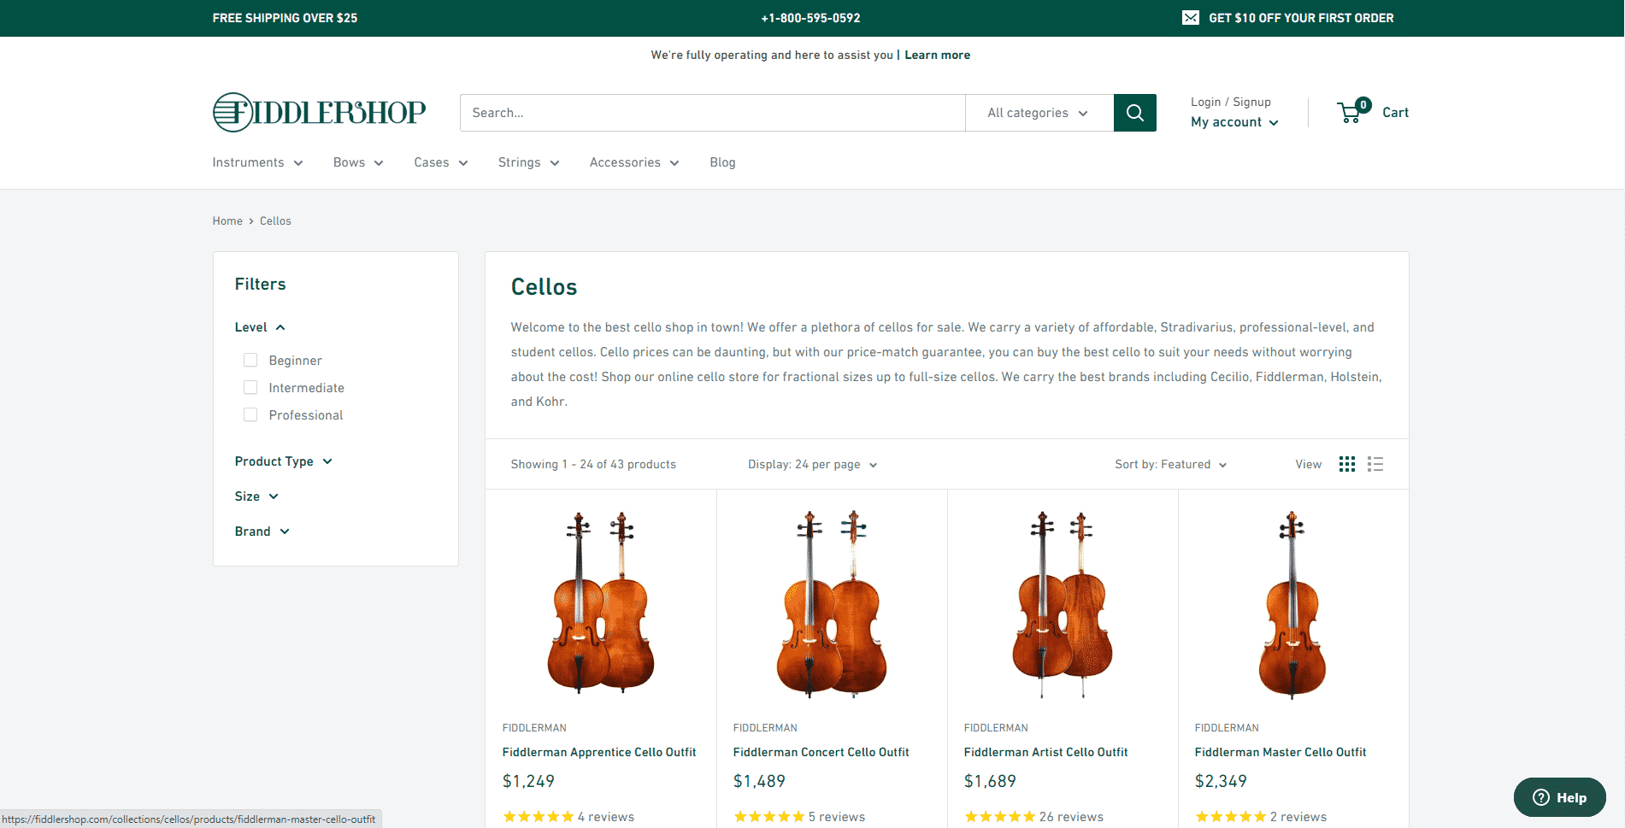Open the Help chat widget
The width and height of the screenshot is (1625, 828).
(1559, 797)
